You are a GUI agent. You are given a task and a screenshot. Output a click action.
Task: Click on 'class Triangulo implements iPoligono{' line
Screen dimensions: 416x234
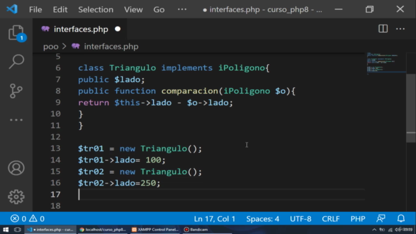tap(174, 68)
